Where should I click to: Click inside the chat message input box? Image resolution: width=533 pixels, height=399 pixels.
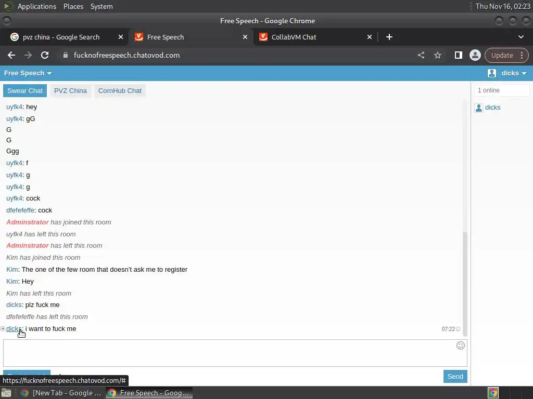pyautogui.click(x=235, y=353)
